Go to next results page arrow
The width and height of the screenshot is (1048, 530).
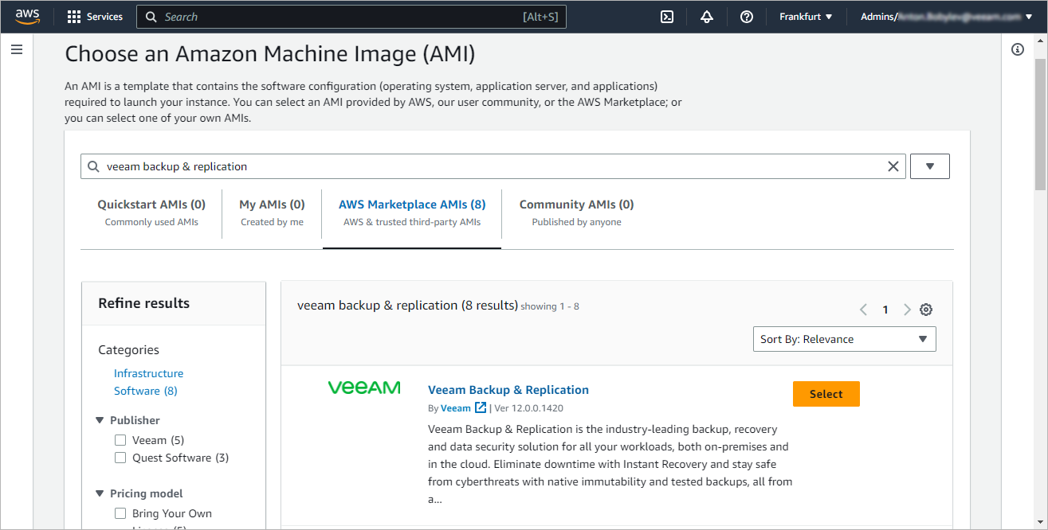907,310
